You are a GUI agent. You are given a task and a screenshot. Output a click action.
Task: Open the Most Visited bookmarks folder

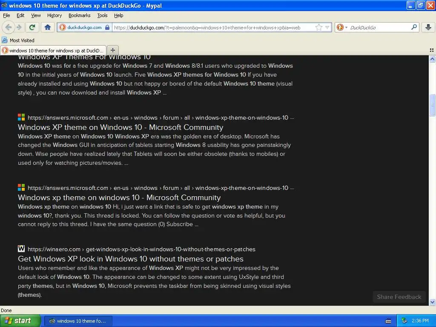18,40
